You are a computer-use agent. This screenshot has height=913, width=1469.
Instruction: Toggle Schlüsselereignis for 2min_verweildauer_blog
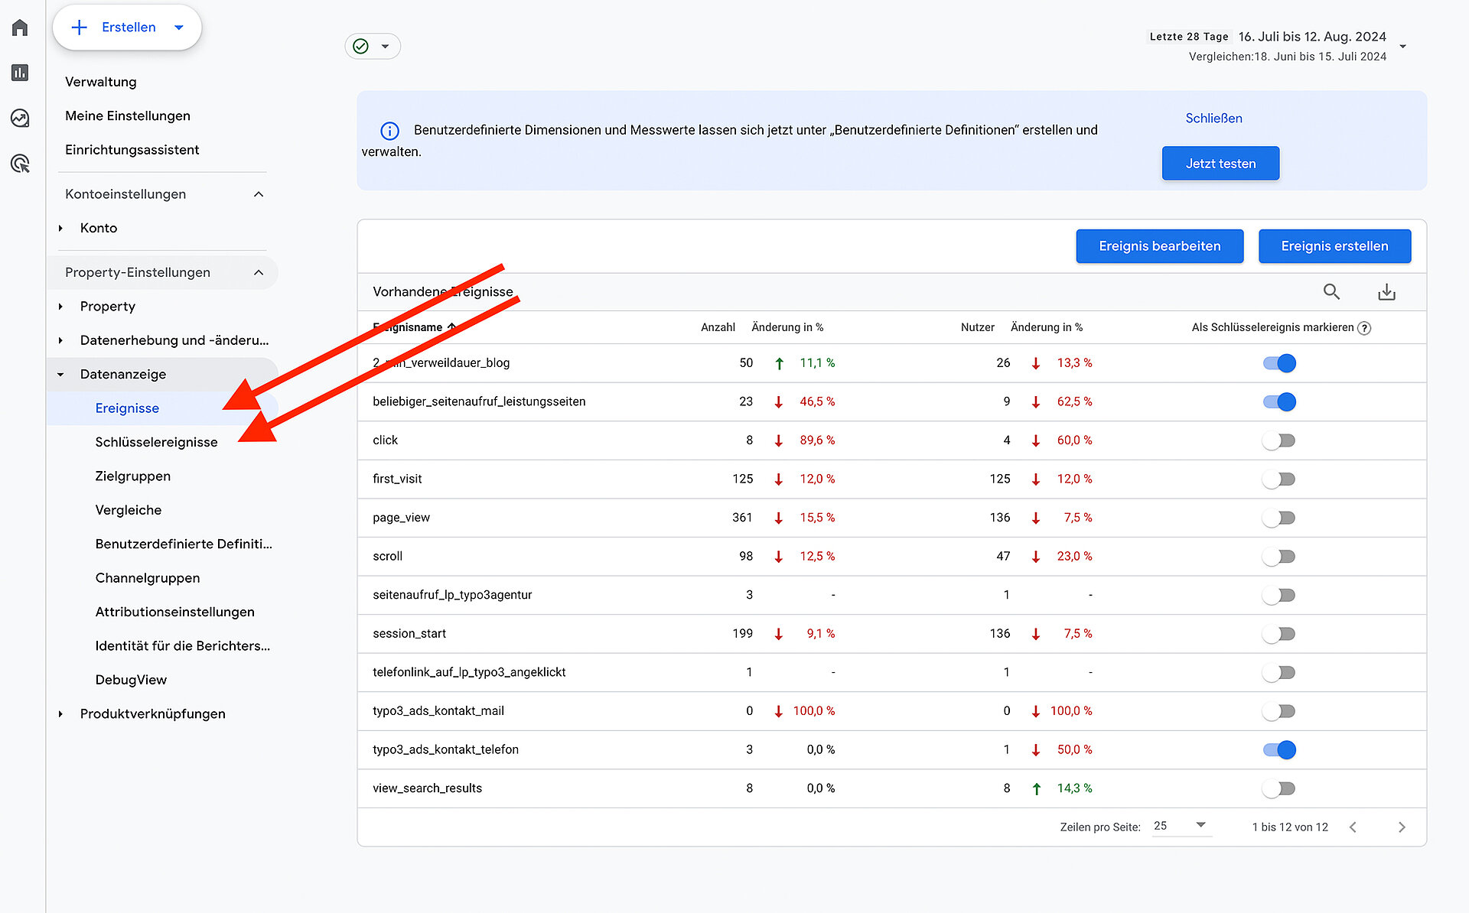coord(1279,363)
